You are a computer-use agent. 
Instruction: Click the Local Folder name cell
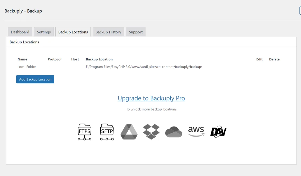[x=27, y=67]
